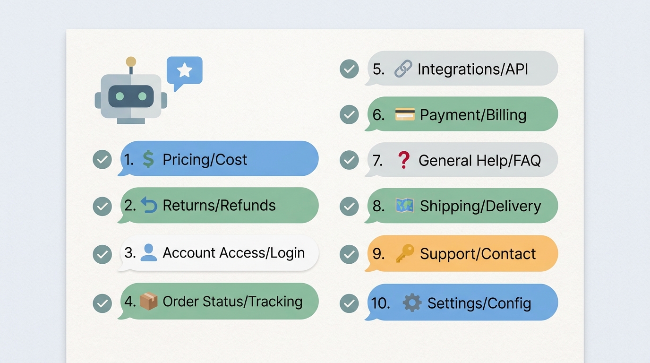Viewport: 650px width, 363px height.
Task: Click the credit card Payment icon
Action: [405, 114]
